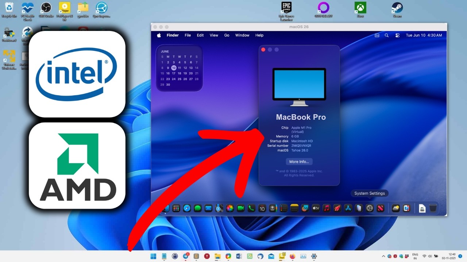Open the Finder menu

pos(173,35)
